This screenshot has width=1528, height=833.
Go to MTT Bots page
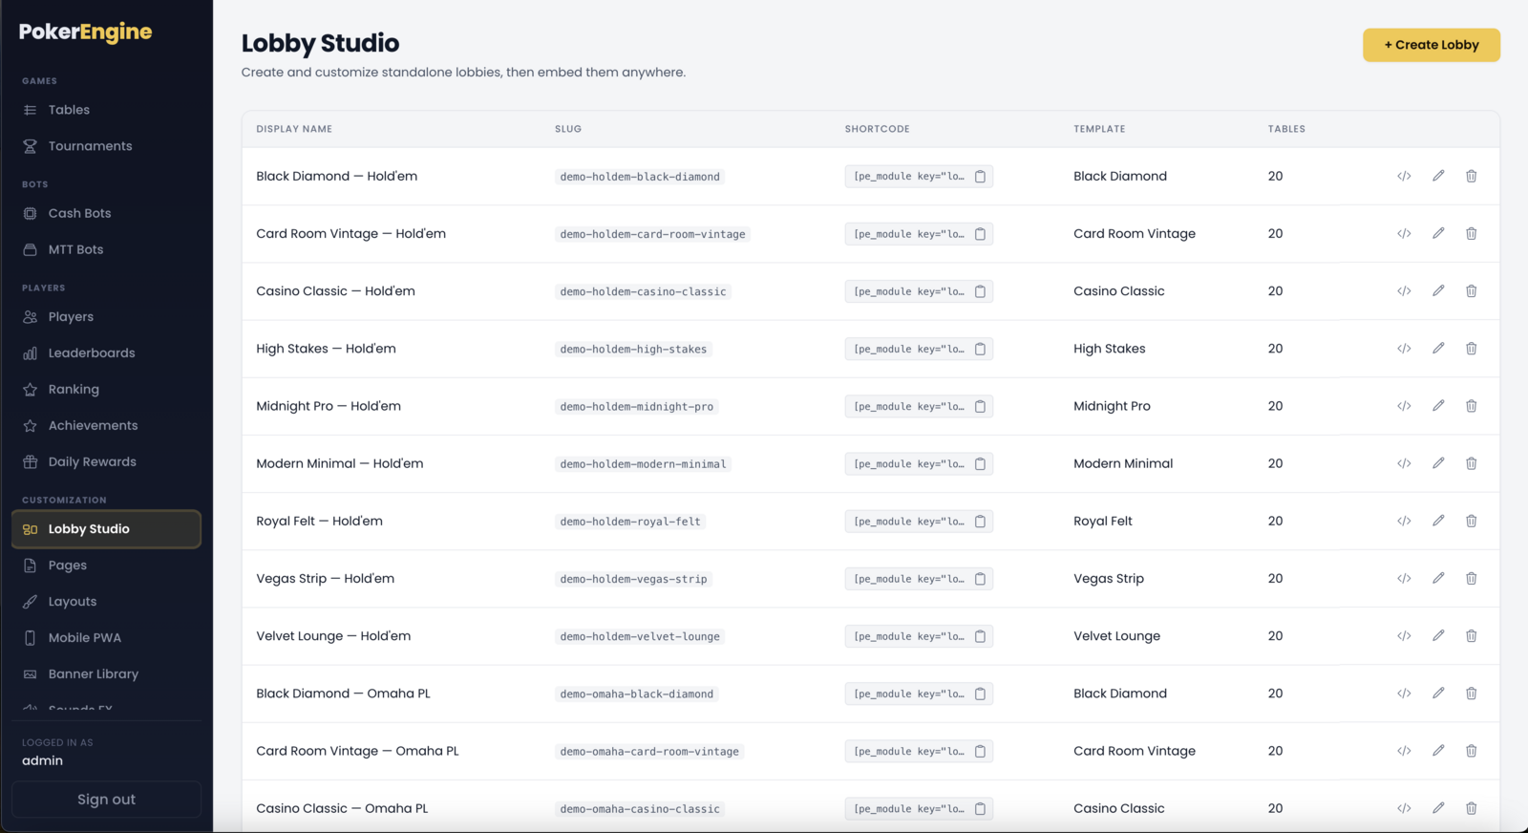(106, 249)
